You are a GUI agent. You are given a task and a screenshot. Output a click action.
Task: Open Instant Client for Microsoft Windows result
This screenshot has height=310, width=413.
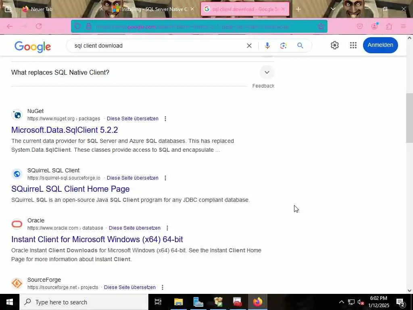pyautogui.click(x=97, y=239)
